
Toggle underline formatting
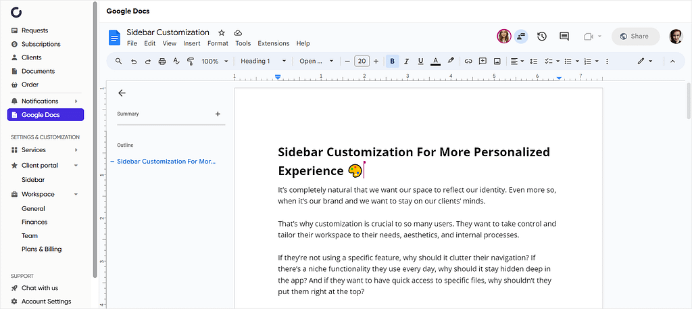click(420, 62)
